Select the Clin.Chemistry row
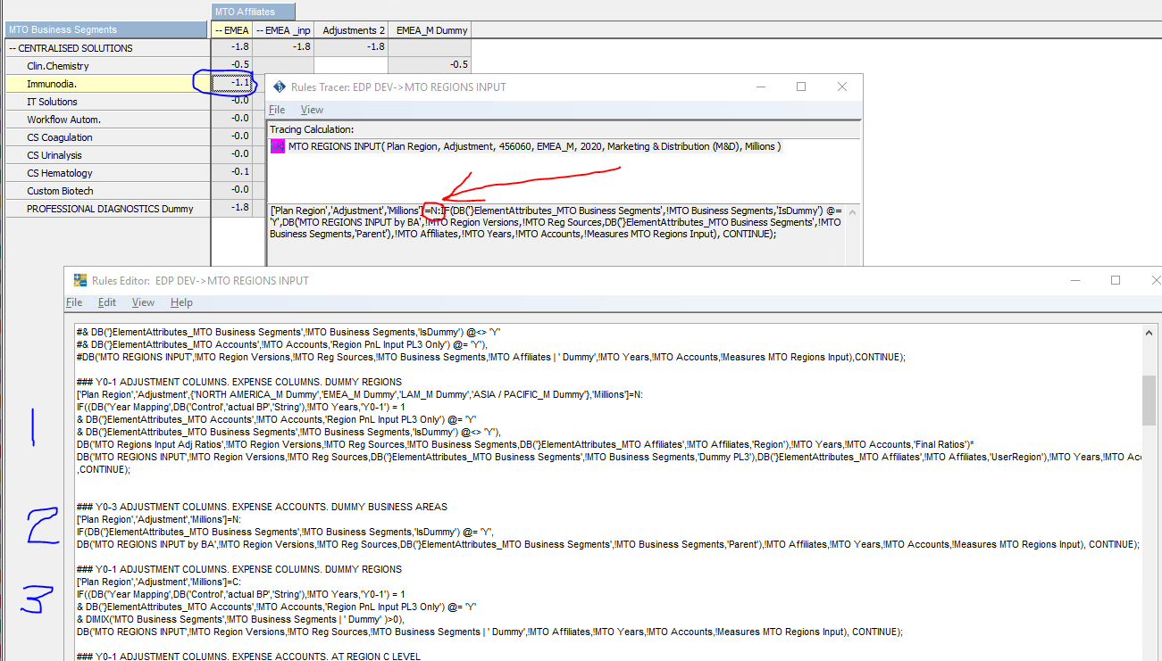The height and width of the screenshot is (661, 1162). click(x=108, y=66)
